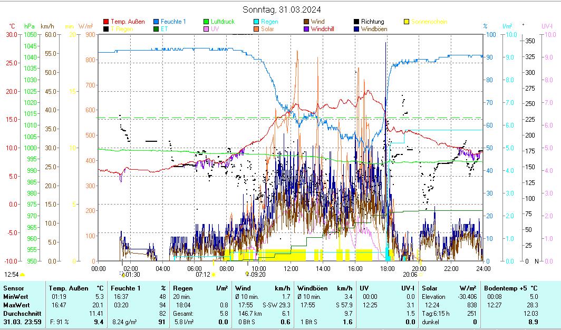Click the '-30.406' elevation value
Viewport: 561px width, 330px height.
(x=467, y=297)
